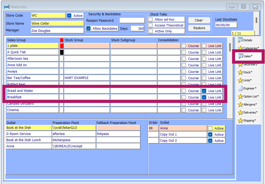Click black colour swatch of A Quick Tab
Viewport: 265px width, 184px height.
pyautogui.click(x=62, y=52)
